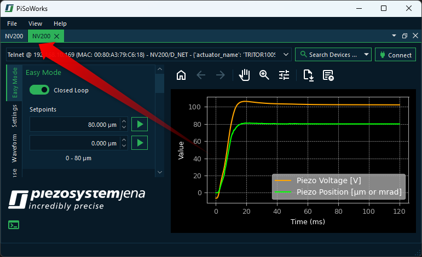Viewport: 422px width, 257px height.
Task: Activate the pan hand tool
Action: coord(245,75)
